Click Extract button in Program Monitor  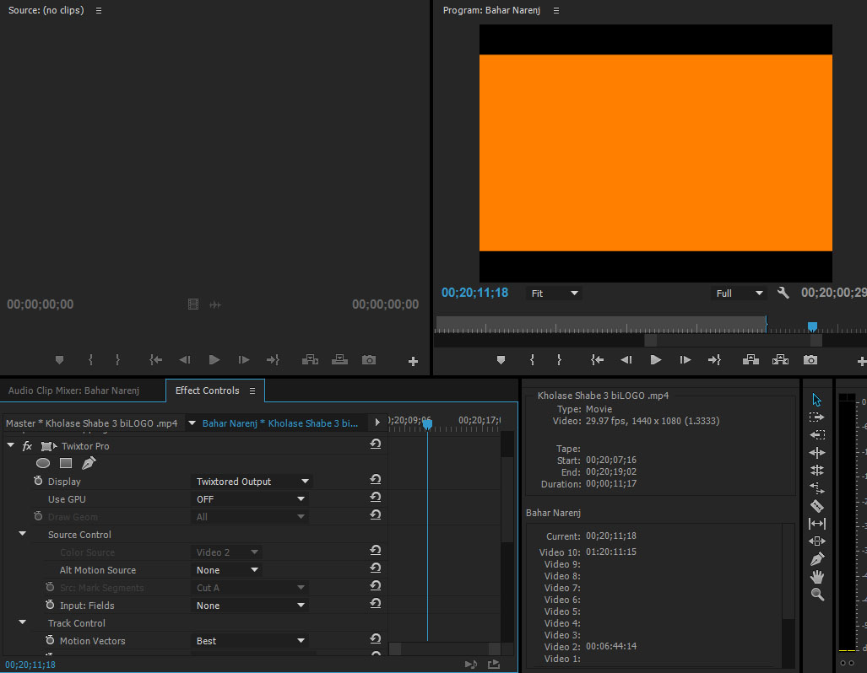pyautogui.click(x=780, y=360)
